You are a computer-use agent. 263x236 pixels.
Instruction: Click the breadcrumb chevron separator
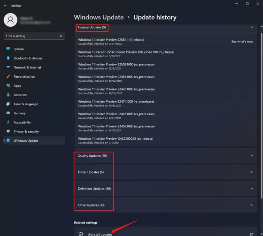point(129,17)
